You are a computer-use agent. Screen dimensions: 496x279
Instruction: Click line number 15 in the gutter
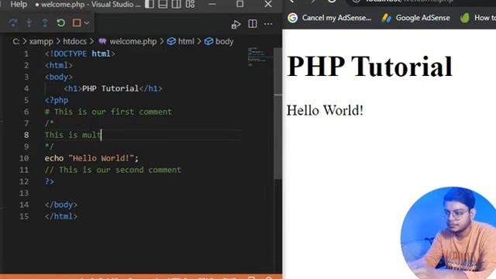24,216
